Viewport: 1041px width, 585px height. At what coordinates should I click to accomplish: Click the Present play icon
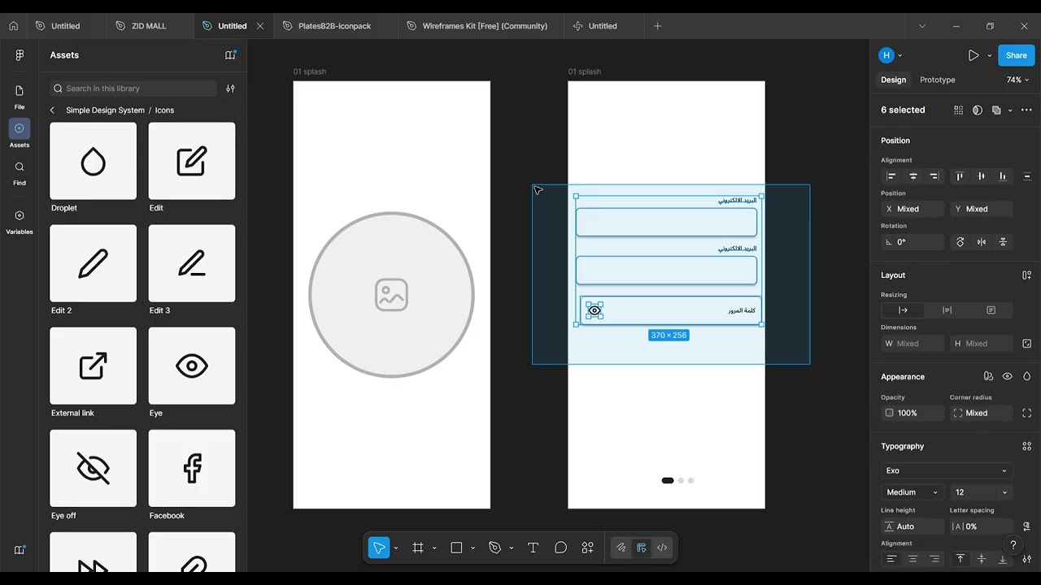973,55
